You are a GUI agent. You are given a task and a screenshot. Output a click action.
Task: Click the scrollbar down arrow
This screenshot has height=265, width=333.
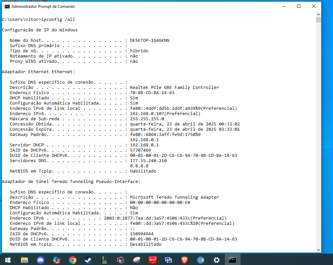pos(319,250)
